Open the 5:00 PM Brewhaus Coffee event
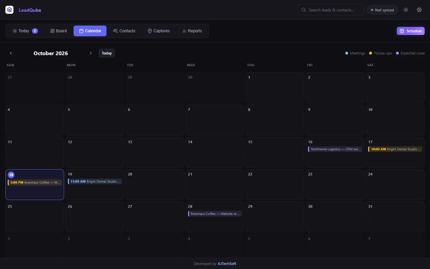This screenshot has width=430, height=269. point(35,183)
